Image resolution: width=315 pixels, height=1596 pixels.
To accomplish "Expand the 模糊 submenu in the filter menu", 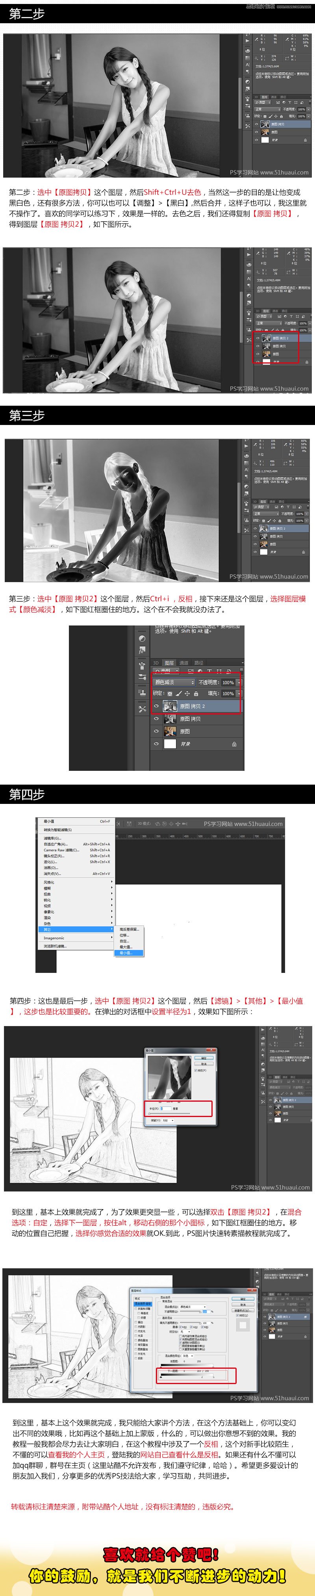I will tap(77, 889).
